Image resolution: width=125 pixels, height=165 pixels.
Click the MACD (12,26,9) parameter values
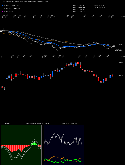pyautogui.click(x=35, y=123)
